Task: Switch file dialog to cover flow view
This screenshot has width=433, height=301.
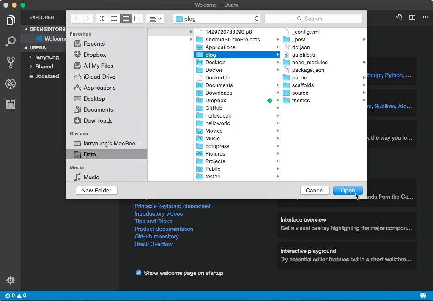Action: tap(137, 19)
